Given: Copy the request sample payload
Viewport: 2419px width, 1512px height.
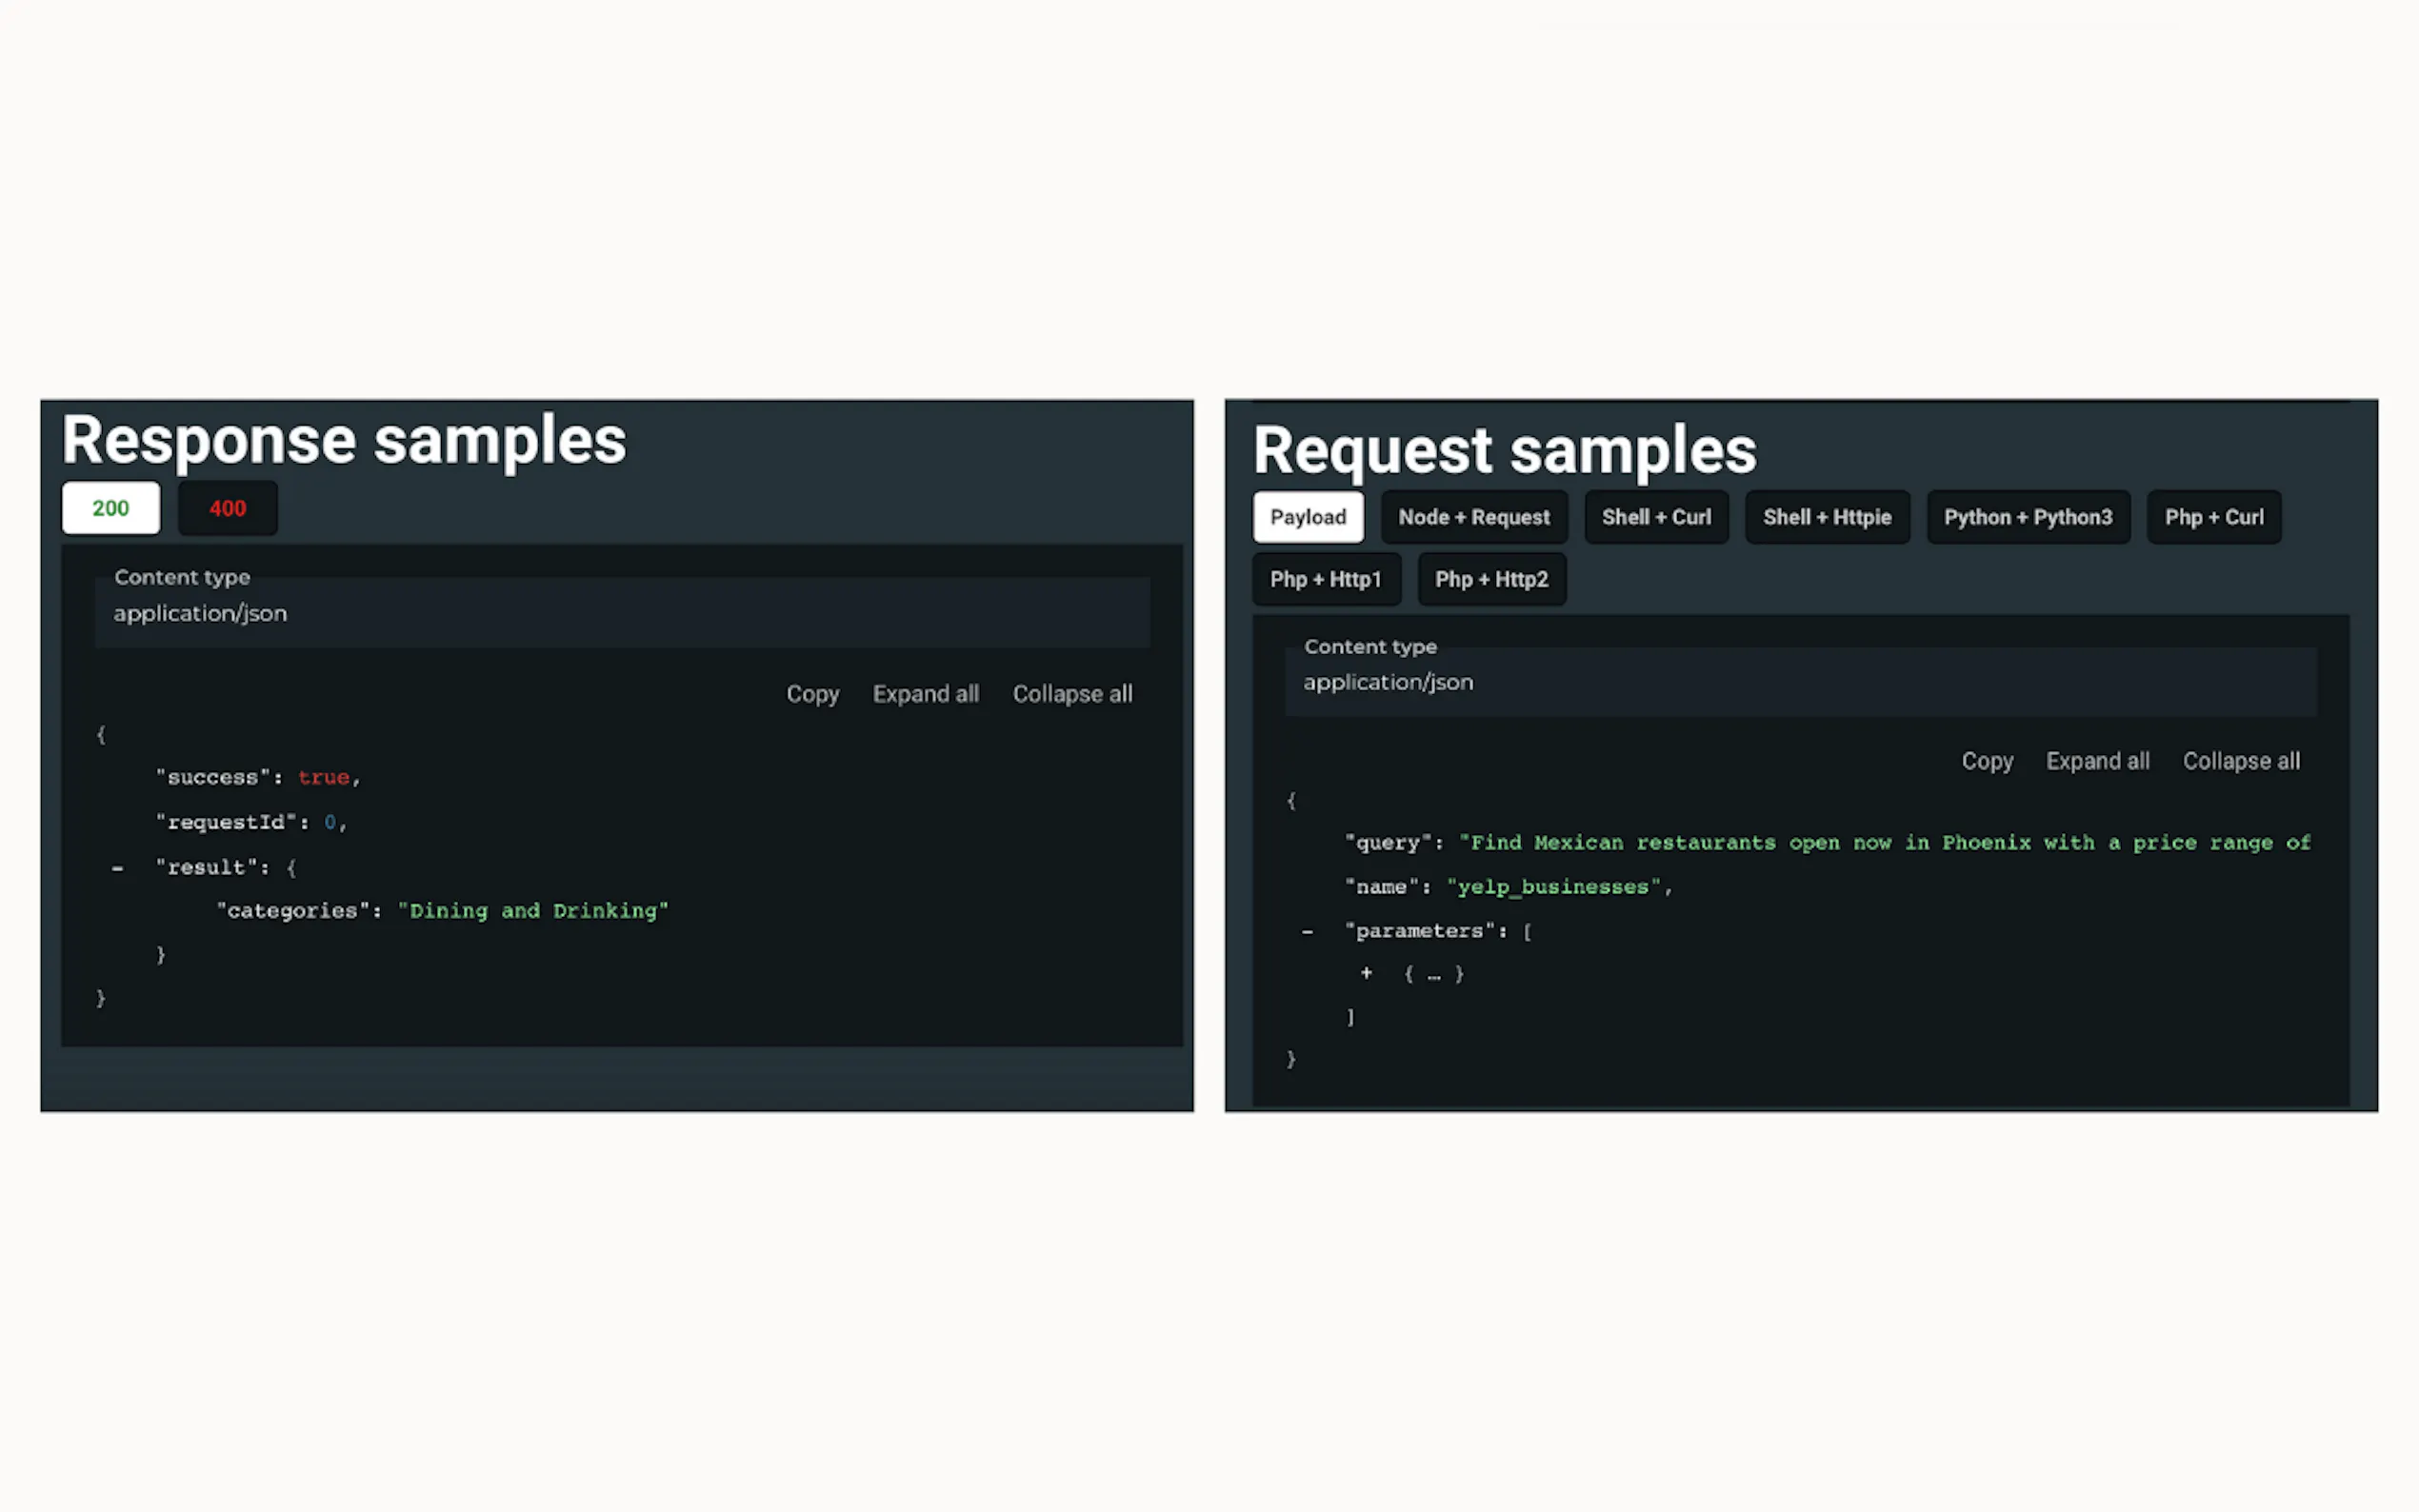Looking at the screenshot, I should (1986, 761).
